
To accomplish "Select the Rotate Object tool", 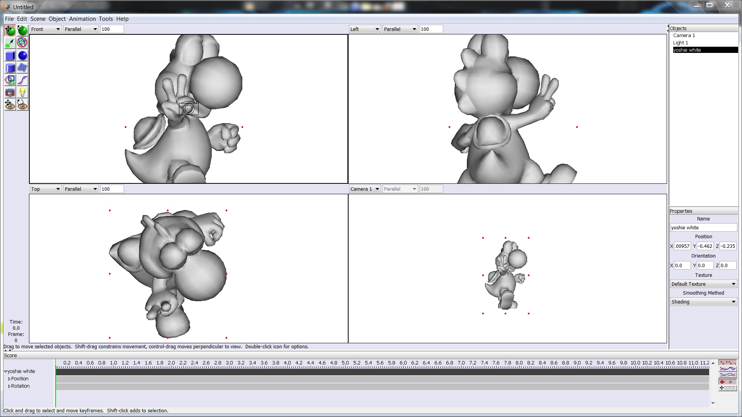I will [22, 31].
